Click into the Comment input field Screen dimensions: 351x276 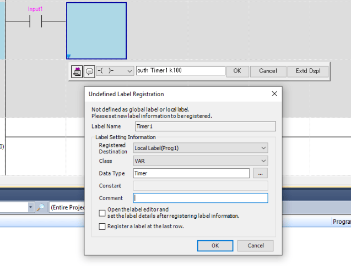pos(201,198)
